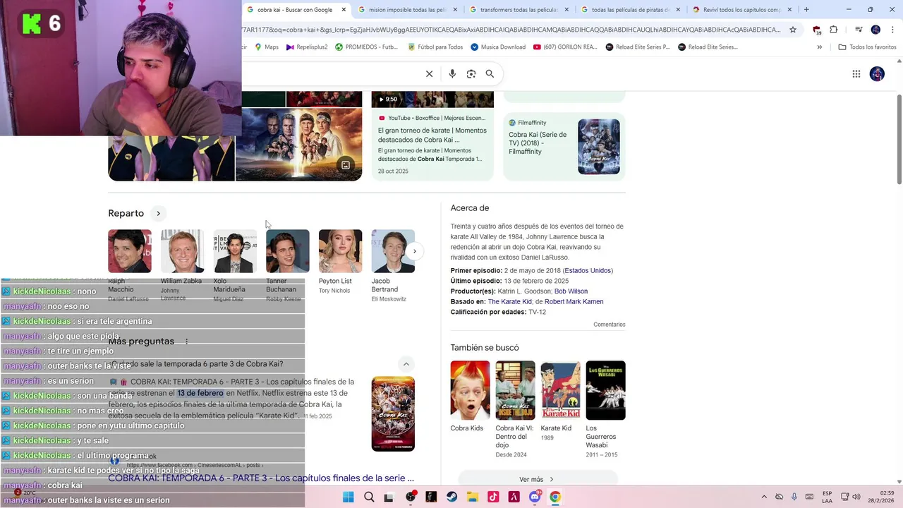Open a new browser tab

pos(806,10)
